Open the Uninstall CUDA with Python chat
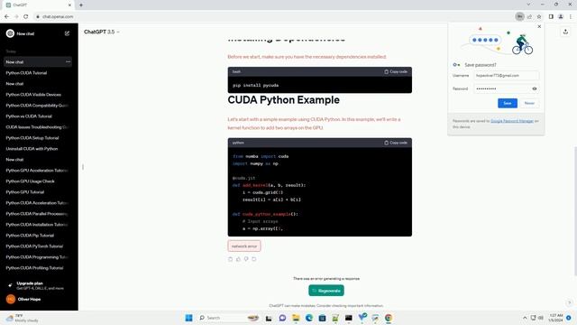 (32, 149)
